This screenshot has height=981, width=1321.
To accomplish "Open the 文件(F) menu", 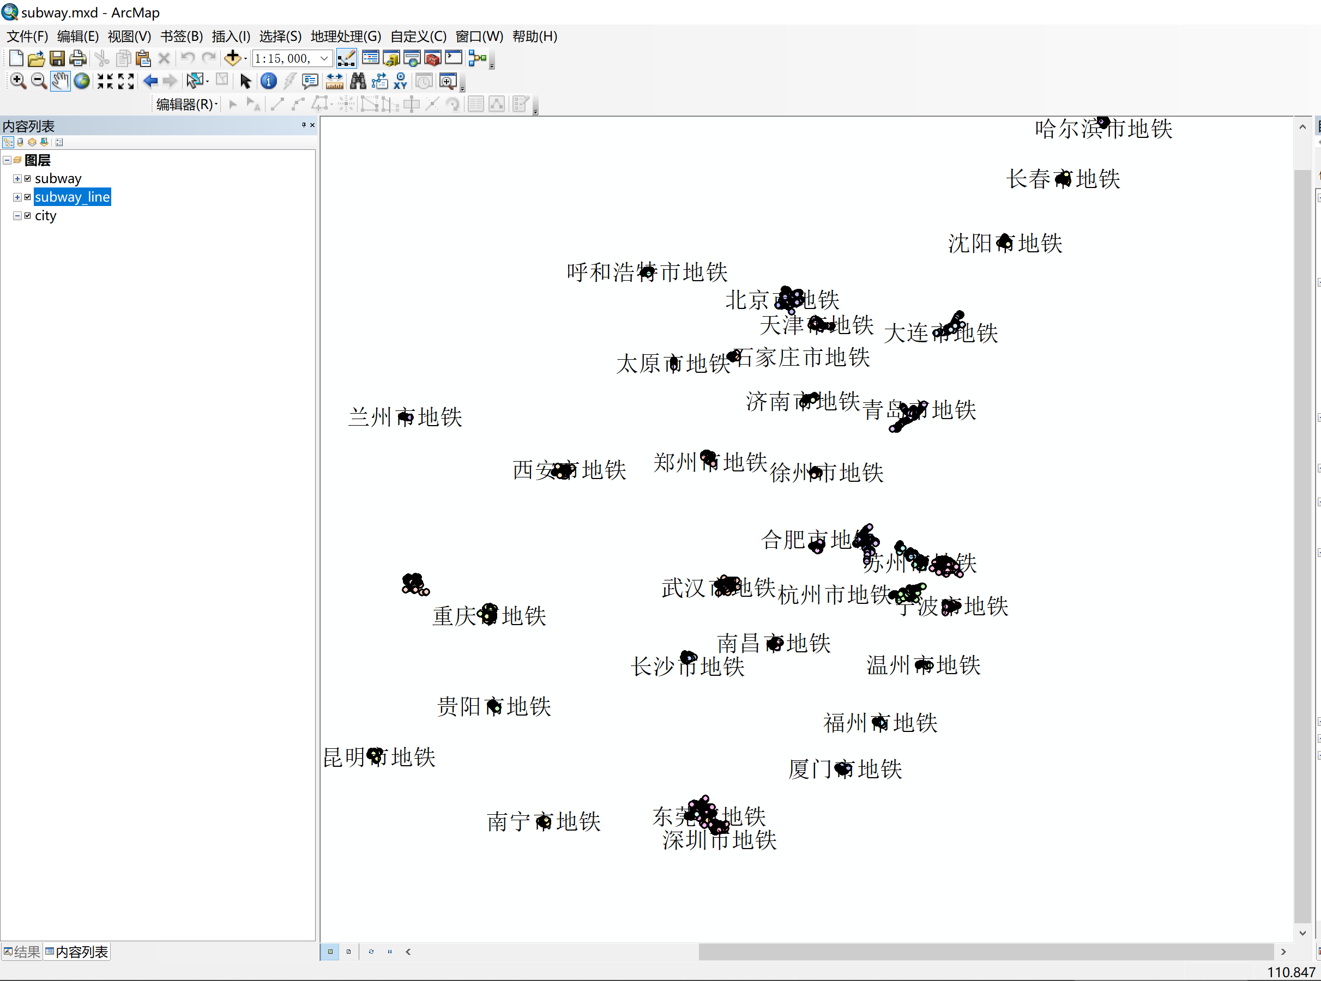I will (x=27, y=36).
